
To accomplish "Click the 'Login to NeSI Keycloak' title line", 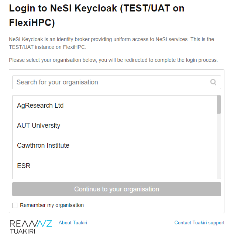I will pos(97,8).
